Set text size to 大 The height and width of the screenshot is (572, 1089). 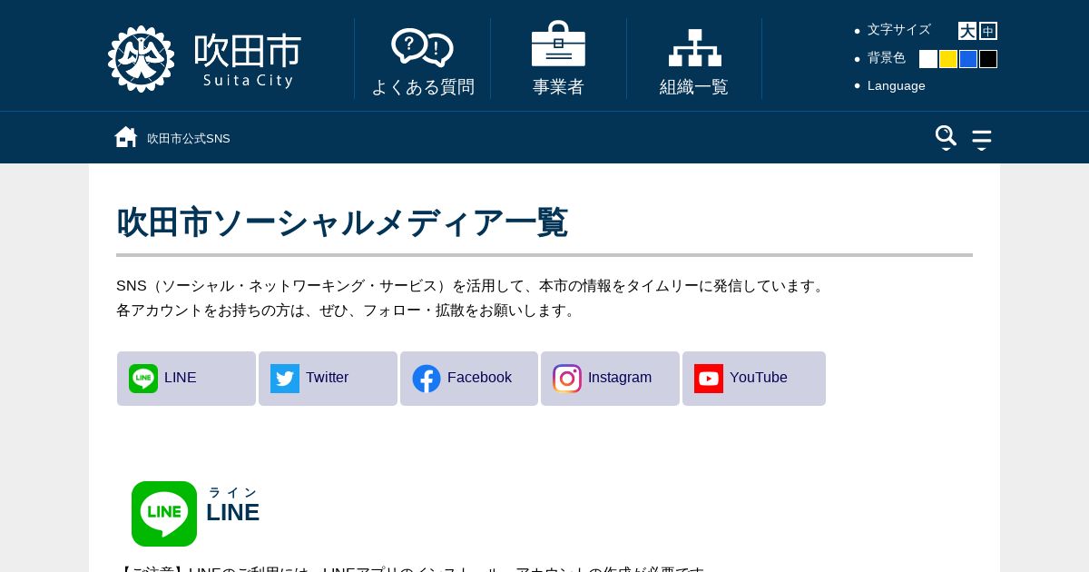click(x=967, y=31)
